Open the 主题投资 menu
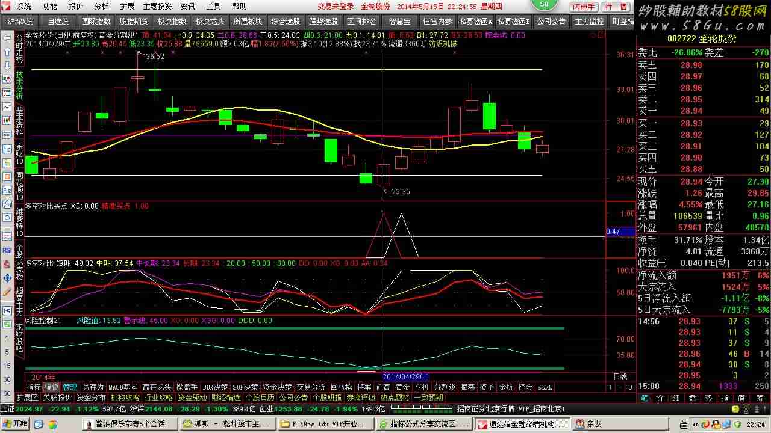 [x=157, y=6]
